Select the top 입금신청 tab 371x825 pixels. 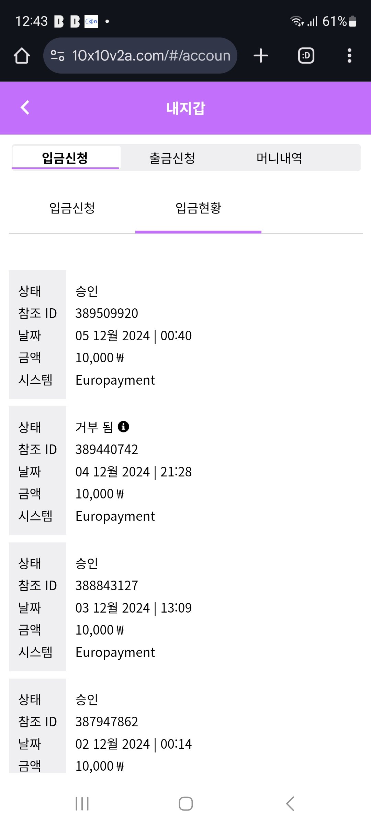(65, 158)
